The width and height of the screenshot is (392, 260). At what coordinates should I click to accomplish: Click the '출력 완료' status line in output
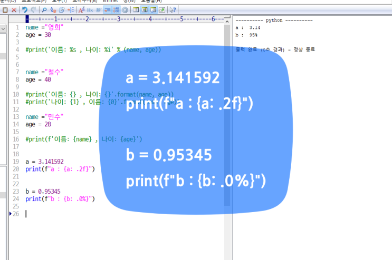click(275, 49)
